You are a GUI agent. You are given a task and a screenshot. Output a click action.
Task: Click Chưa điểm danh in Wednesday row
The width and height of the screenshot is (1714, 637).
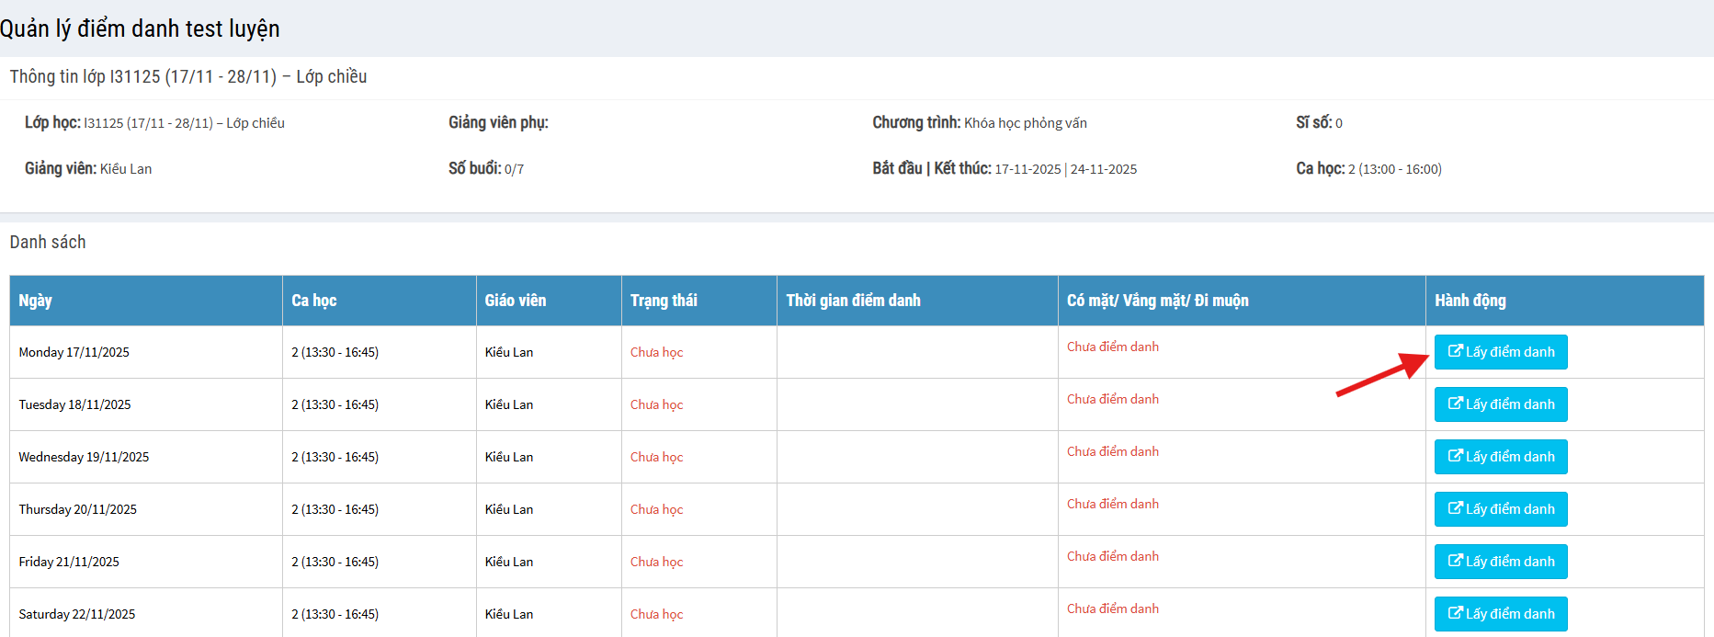coord(1112,451)
